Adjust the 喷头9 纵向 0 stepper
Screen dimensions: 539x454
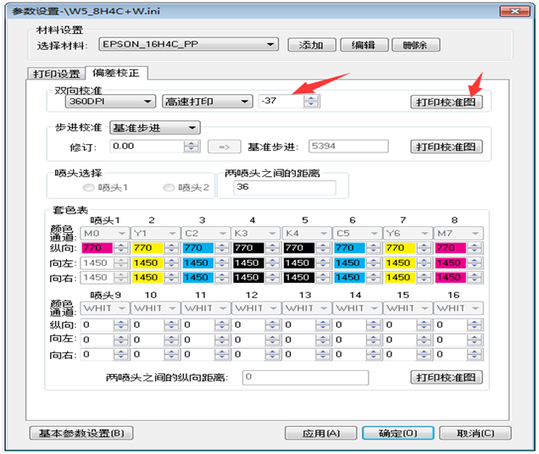point(121,324)
